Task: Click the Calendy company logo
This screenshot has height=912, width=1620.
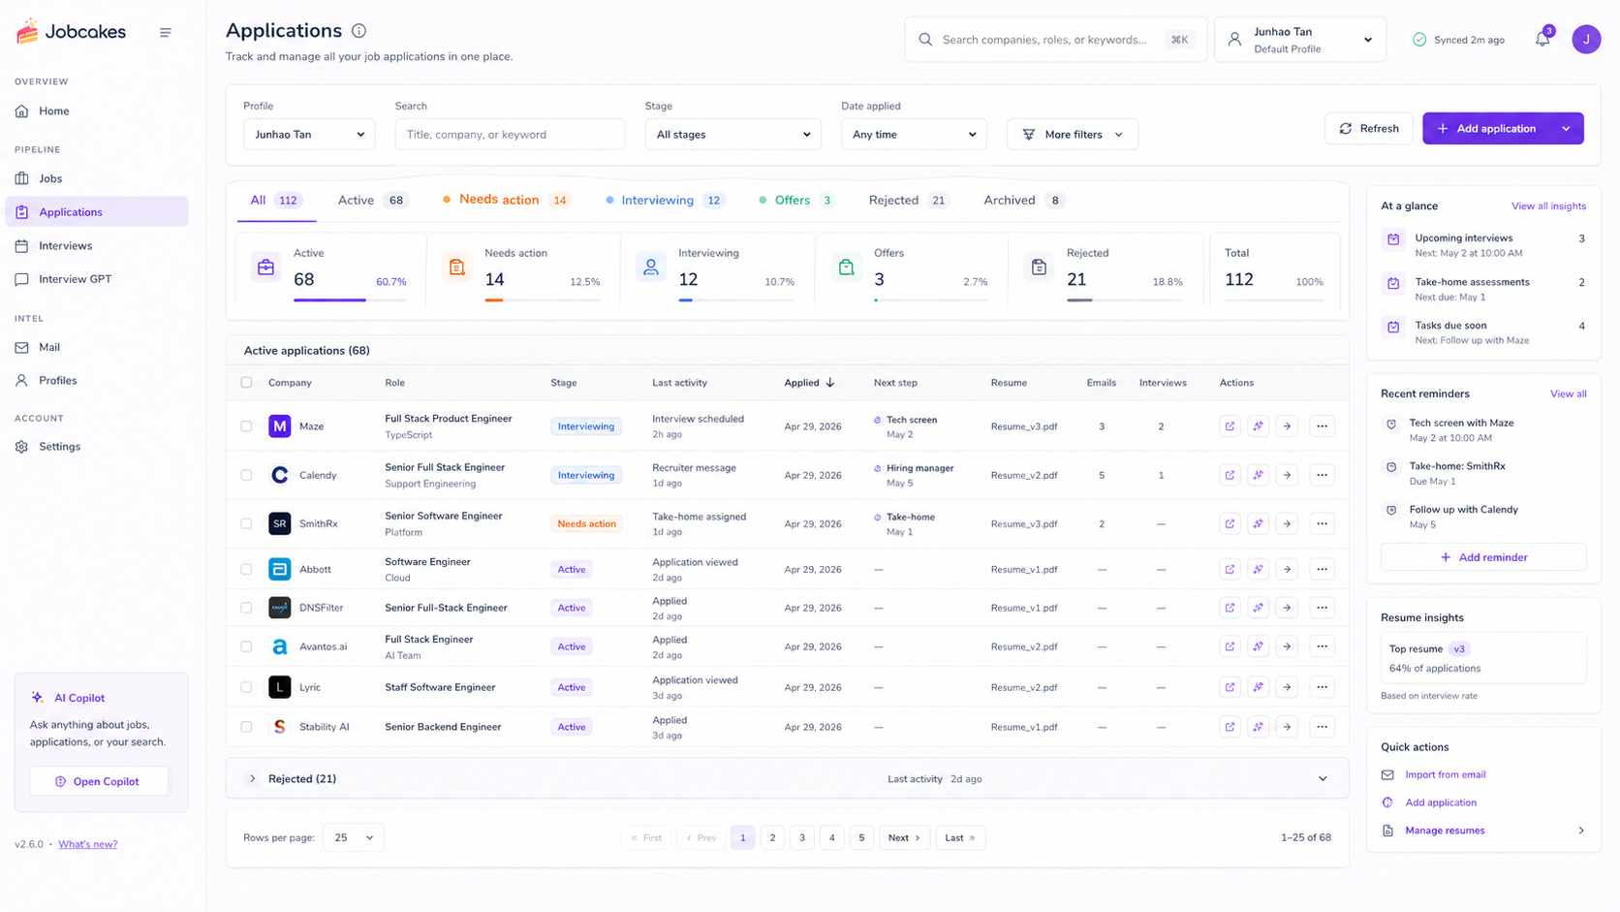Action: [x=279, y=475]
